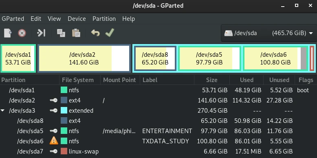
Task: Click the blue ext4 swatch in /dev/sda2 row
Action: tap(64, 100)
